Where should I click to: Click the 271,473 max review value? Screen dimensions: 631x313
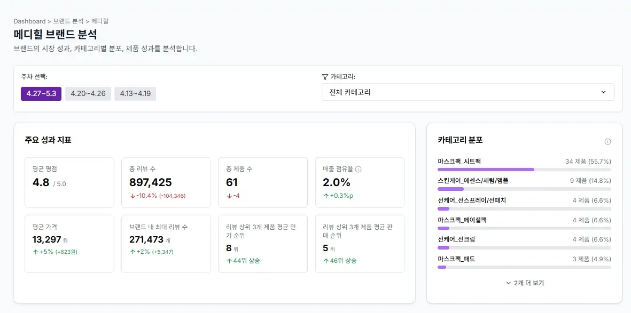click(146, 239)
